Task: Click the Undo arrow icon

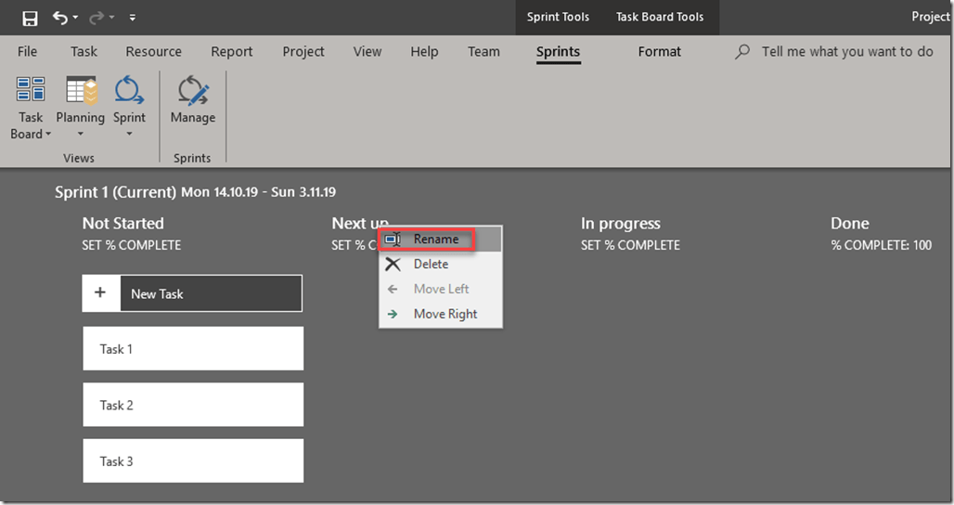Action: [x=60, y=18]
